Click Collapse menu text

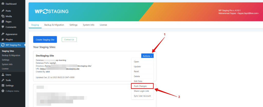click(x=12, y=91)
